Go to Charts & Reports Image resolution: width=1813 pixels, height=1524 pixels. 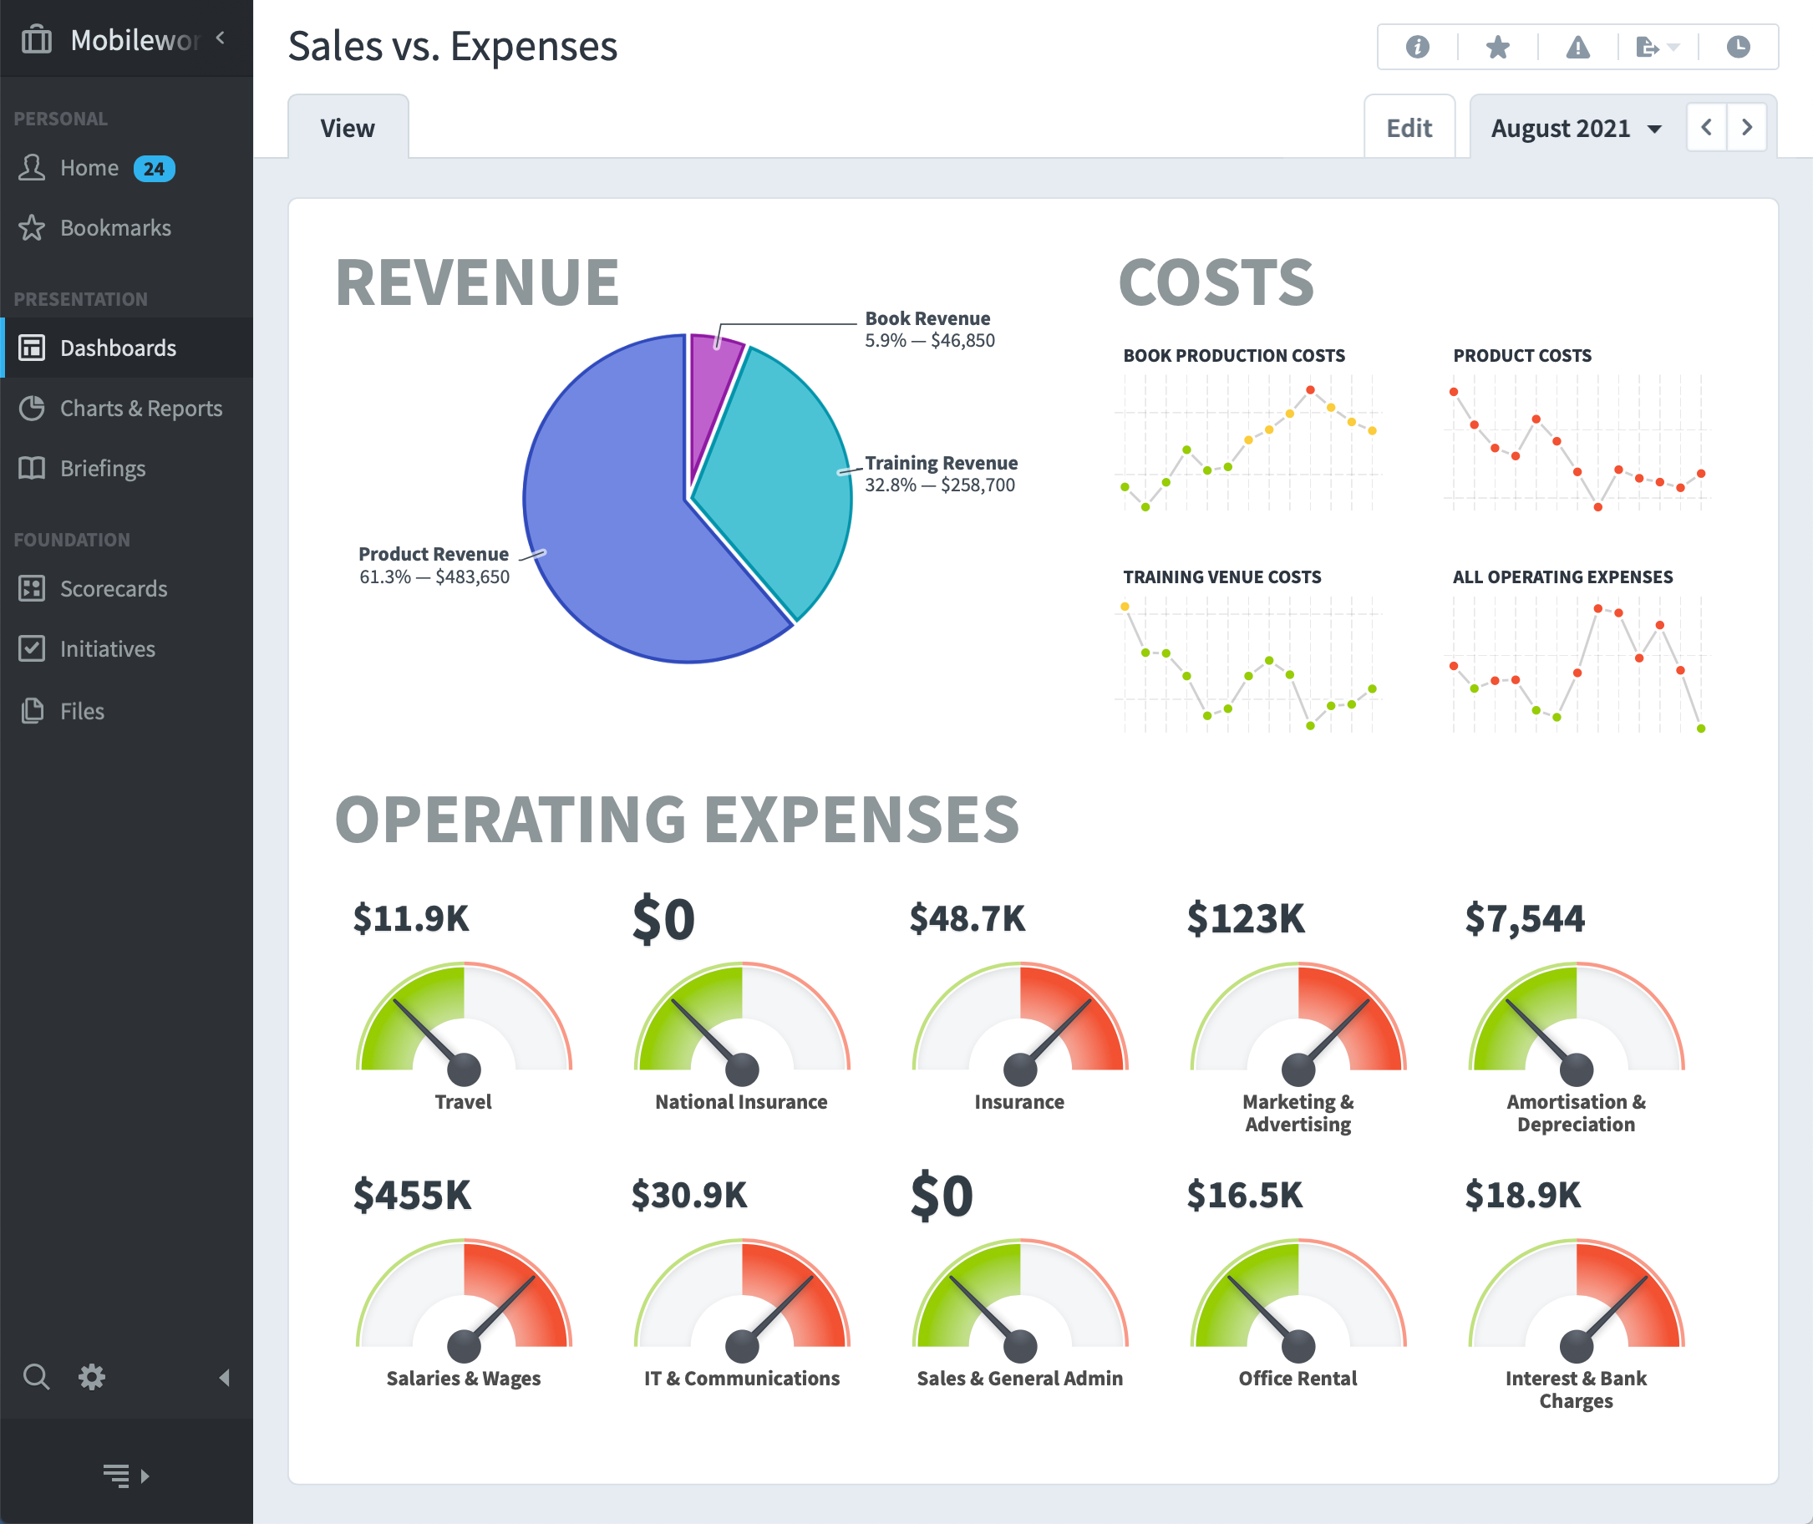141,408
